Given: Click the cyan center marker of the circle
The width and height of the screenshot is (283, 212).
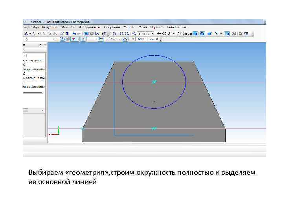Looking at the screenshot, I should click(154, 82).
